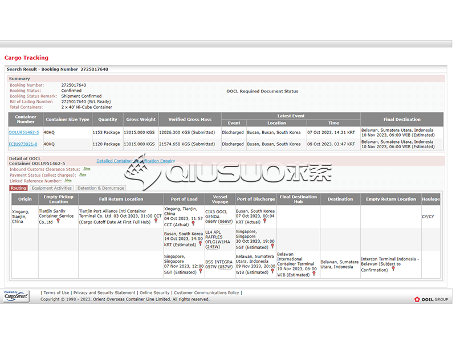The height and width of the screenshot is (342, 456).
Task: Select verified gross mass 12026.300 KGS (Submitted)
Action: (x=187, y=133)
